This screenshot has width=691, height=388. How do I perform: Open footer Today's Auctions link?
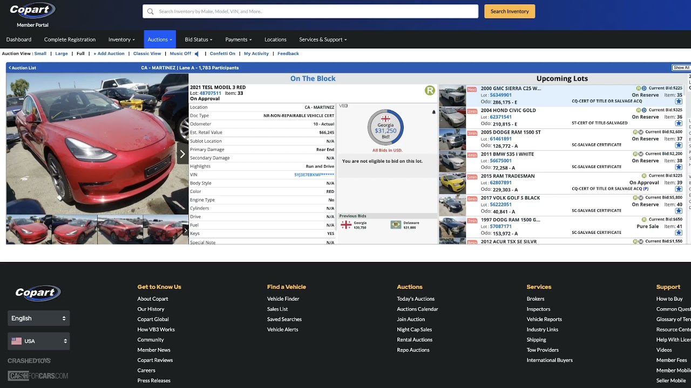pyautogui.click(x=416, y=299)
